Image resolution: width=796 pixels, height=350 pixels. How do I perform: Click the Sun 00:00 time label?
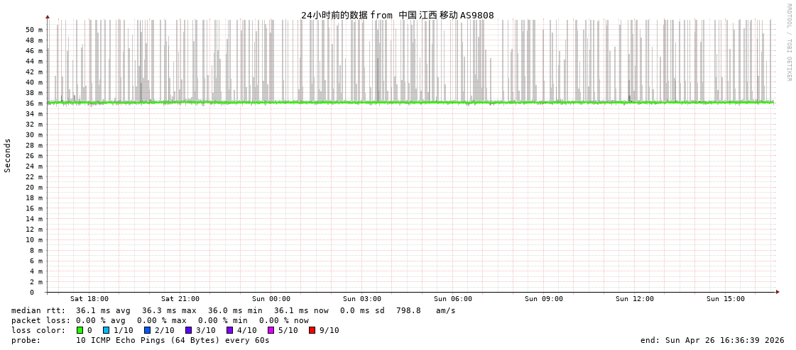coord(271,299)
